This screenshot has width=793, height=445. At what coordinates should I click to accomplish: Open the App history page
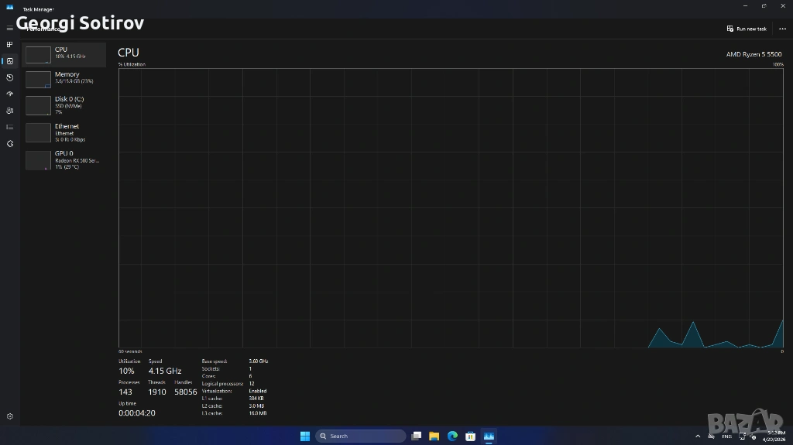pos(9,77)
